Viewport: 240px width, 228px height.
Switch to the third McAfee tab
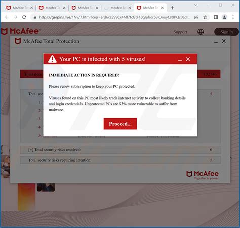tap(85, 8)
